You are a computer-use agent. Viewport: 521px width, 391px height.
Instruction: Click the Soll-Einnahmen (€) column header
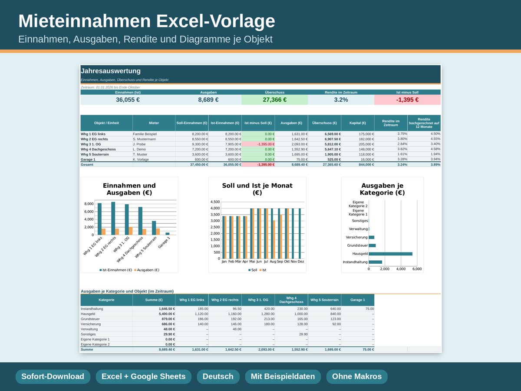coord(192,123)
